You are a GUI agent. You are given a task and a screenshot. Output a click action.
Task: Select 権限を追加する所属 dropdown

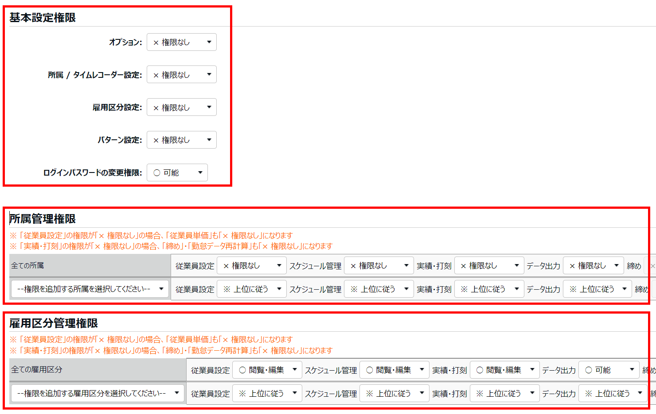pyautogui.click(x=90, y=289)
